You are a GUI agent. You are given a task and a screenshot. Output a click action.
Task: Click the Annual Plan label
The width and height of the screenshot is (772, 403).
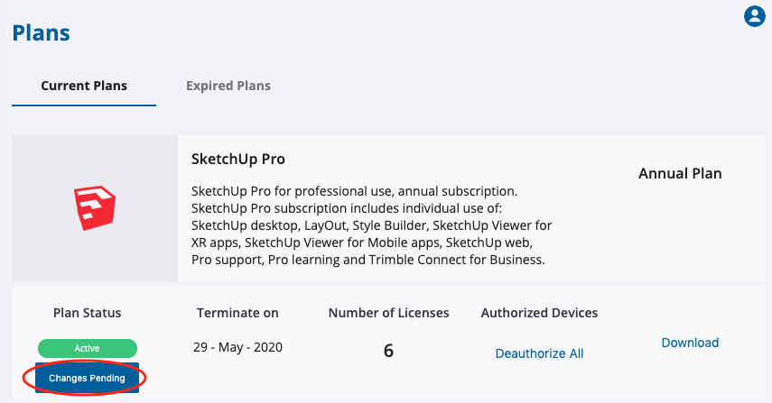click(680, 173)
